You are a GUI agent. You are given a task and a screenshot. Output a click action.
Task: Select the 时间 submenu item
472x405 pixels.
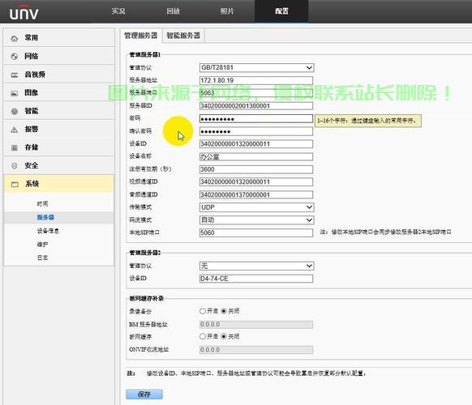point(42,204)
